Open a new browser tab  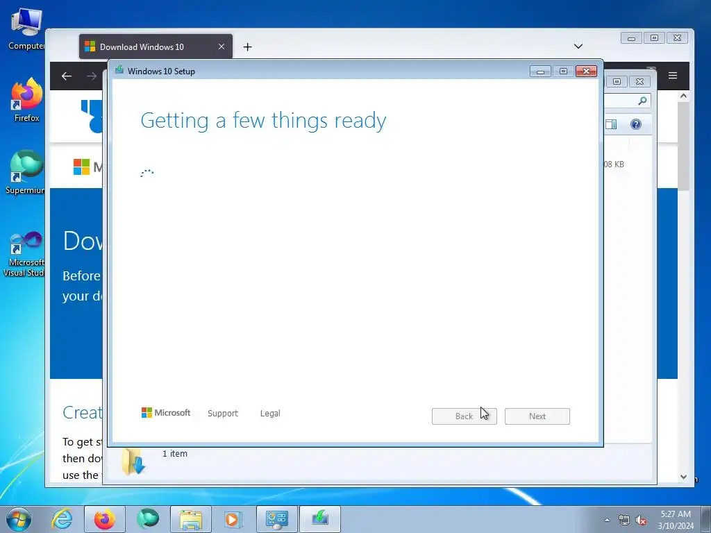[248, 46]
